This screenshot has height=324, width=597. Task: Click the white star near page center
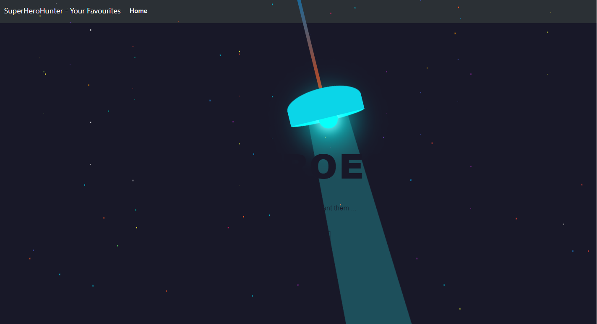click(133, 181)
